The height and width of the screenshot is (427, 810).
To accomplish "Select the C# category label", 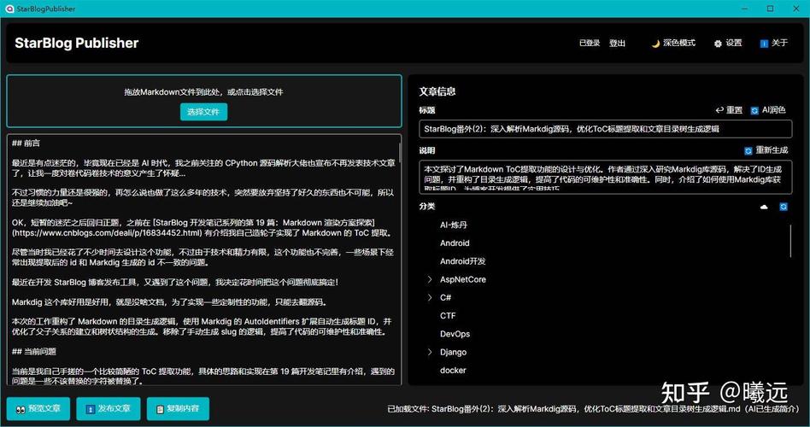I will click(x=446, y=297).
